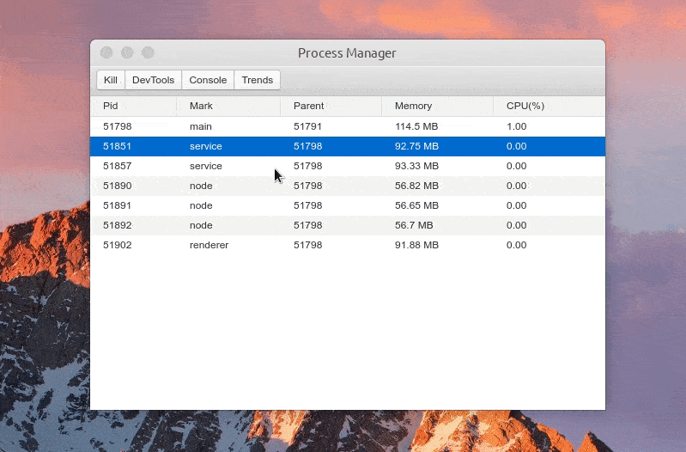The height and width of the screenshot is (452, 686).
Task: Sort processes by Memory column header
Action: point(438,106)
